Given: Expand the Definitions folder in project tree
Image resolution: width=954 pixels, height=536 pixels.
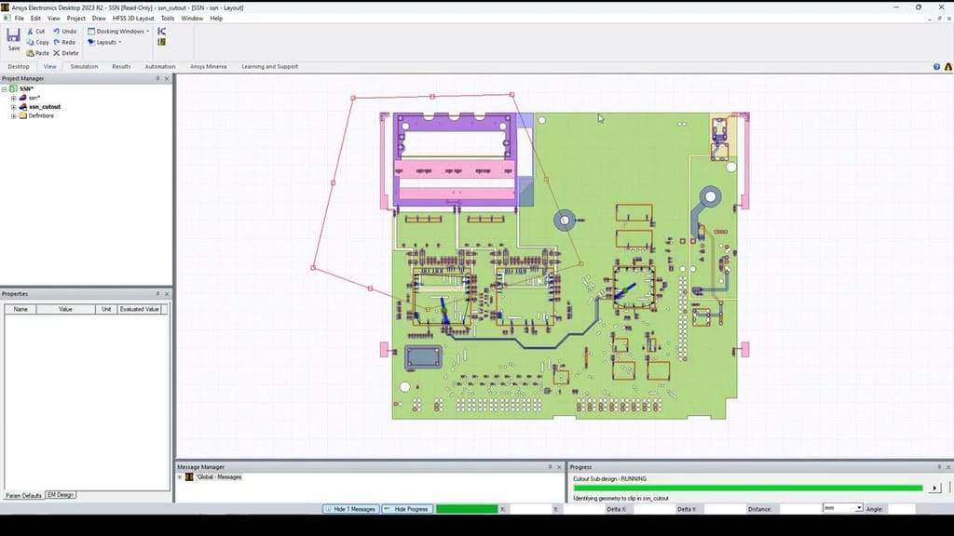Looking at the screenshot, I should click(14, 115).
